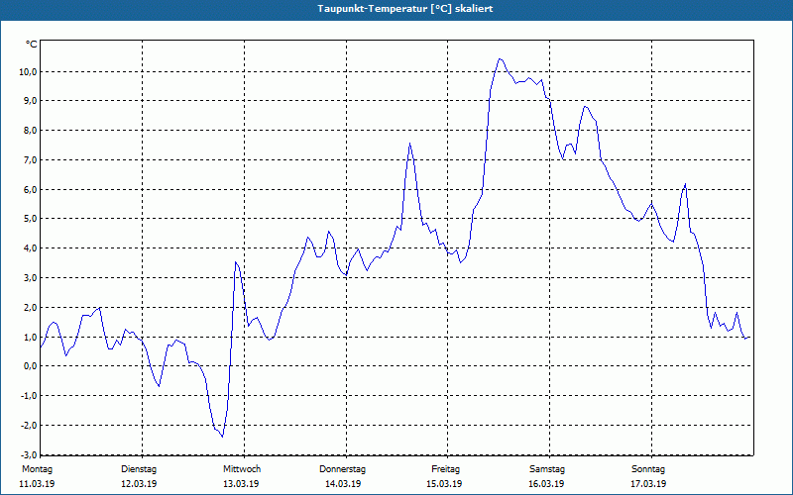The width and height of the screenshot is (793, 495).
Task: Click the date 15.03.19
Action: (444, 484)
